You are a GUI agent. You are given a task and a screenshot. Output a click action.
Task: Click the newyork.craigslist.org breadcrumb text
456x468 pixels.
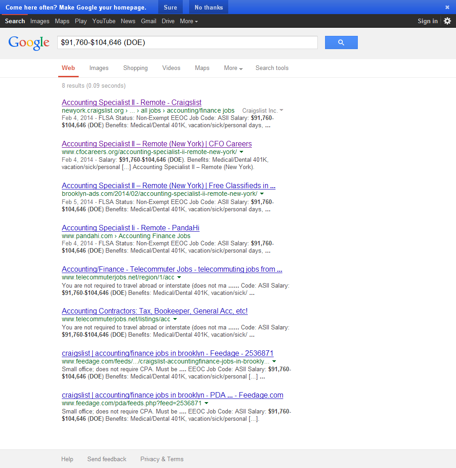pos(93,110)
